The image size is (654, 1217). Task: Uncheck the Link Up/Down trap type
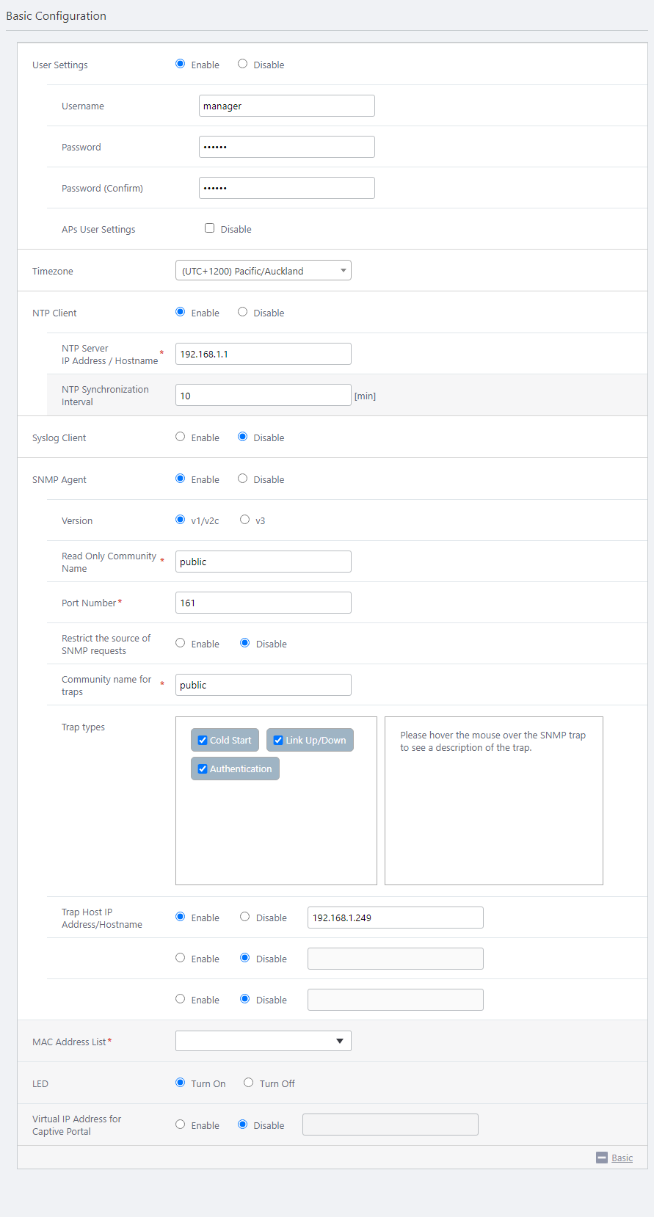click(278, 740)
